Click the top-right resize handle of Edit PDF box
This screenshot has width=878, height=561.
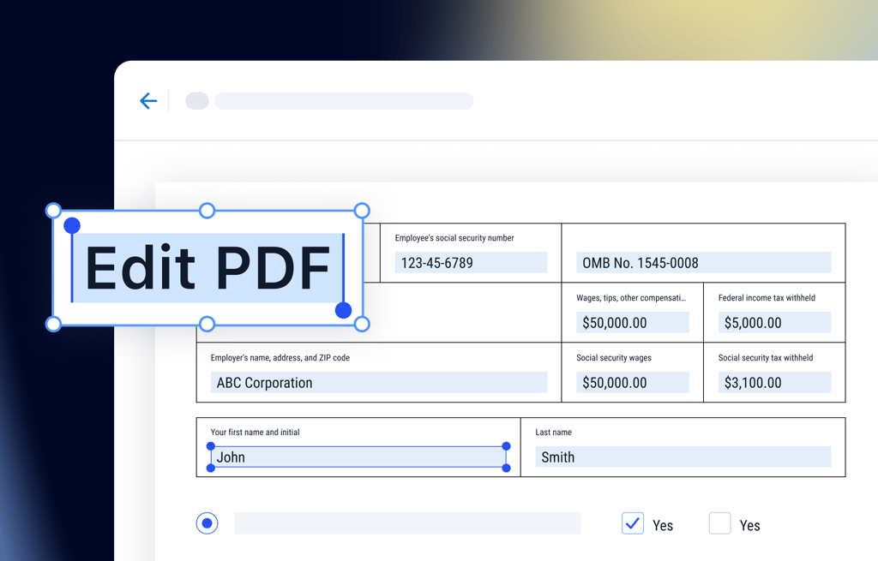362,211
